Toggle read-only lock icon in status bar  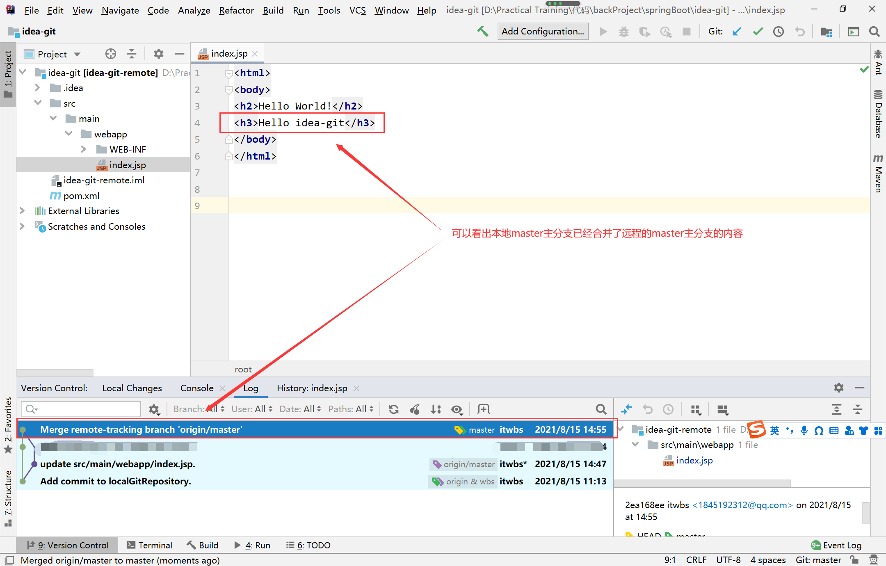click(854, 560)
